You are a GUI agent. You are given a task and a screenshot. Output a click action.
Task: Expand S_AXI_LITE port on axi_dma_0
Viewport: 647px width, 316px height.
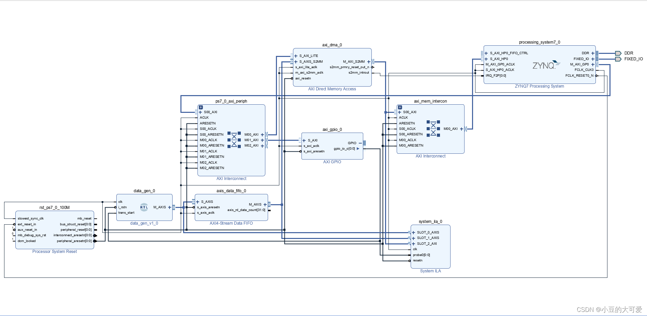296,56
